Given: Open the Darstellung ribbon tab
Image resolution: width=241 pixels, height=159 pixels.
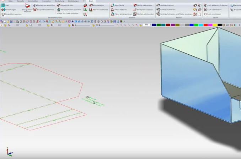Looking at the screenshot, I should [x=59, y=1].
